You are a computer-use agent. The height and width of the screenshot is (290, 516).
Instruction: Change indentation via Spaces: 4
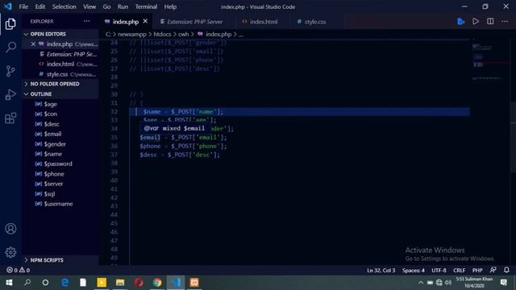[414, 271]
